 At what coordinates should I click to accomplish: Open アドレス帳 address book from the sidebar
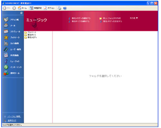click(x=11, y=20)
